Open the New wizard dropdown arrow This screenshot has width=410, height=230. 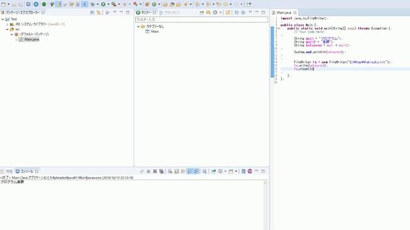pyautogui.click(x=8, y=4)
